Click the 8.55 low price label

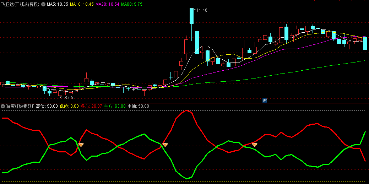point(69,97)
